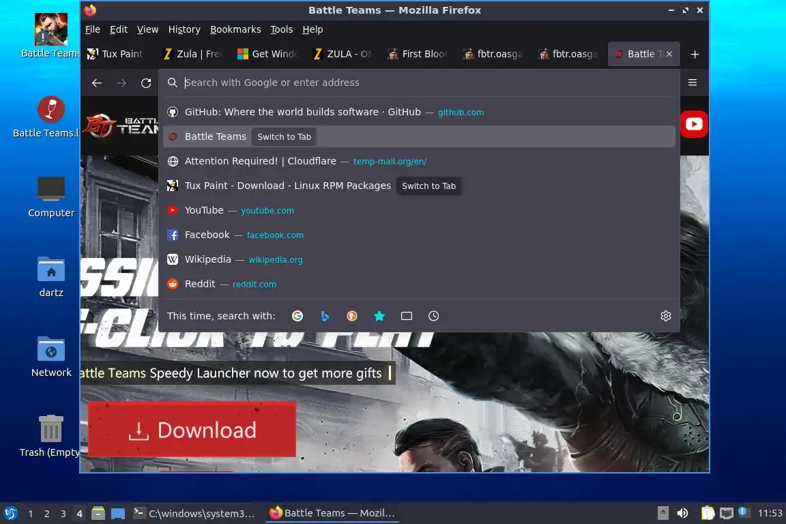Go back with the back arrow

97,83
